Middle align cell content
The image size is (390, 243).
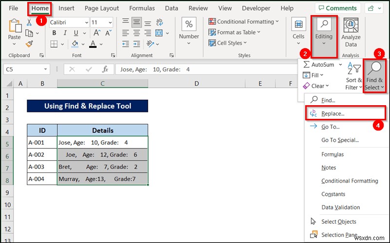coord(136,22)
